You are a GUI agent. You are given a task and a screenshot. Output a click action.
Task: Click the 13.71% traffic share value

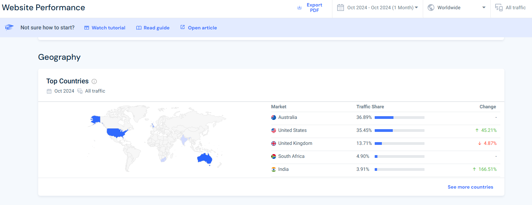click(x=363, y=143)
